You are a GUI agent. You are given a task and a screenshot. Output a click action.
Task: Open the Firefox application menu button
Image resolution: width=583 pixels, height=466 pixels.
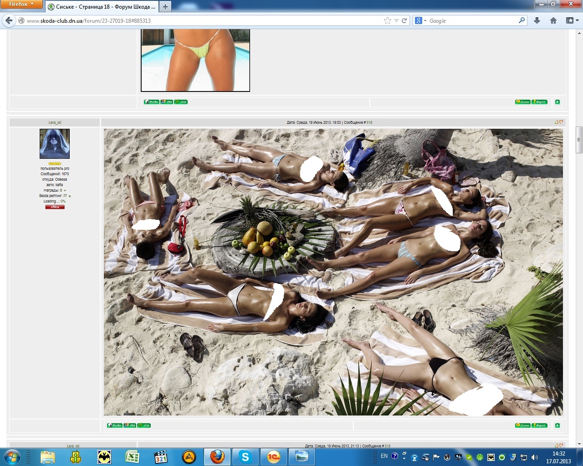(x=21, y=4)
